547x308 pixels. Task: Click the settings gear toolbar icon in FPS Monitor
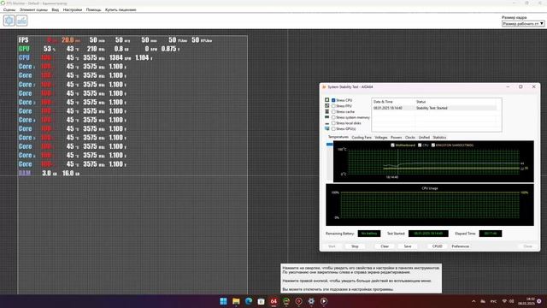9,21
